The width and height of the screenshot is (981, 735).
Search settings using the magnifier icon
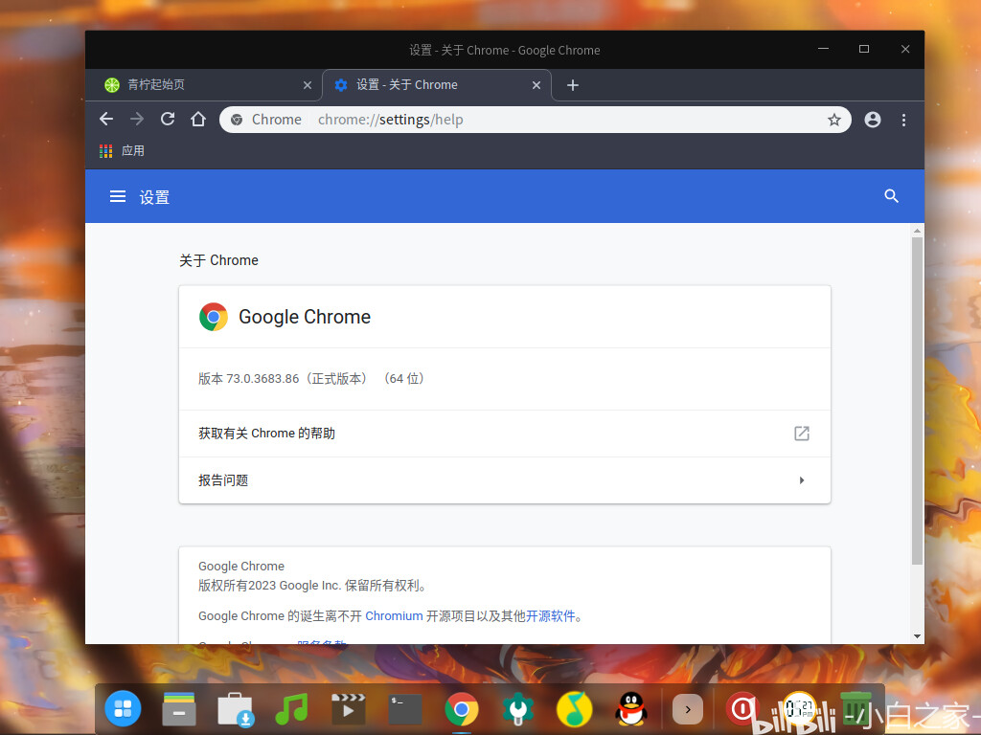click(892, 196)
